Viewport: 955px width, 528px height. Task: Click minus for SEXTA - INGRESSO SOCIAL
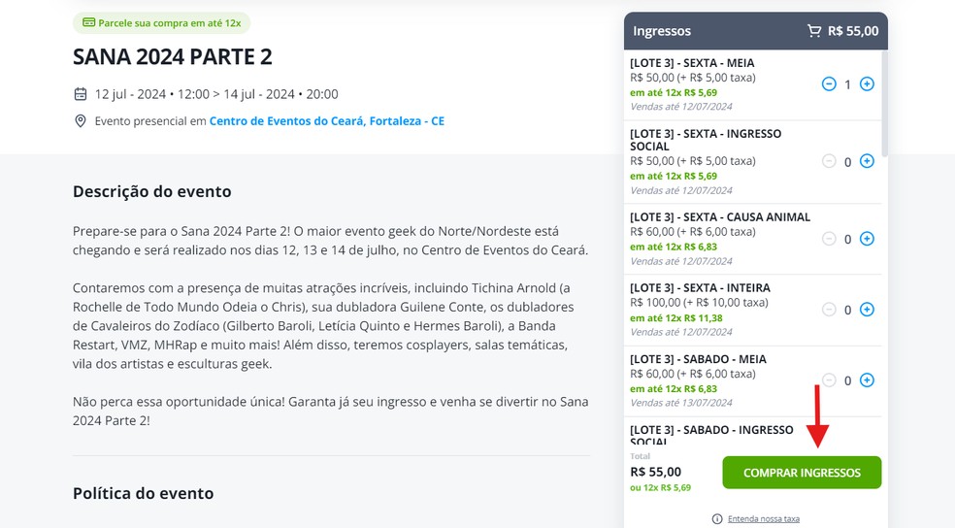tap(829, 161)
